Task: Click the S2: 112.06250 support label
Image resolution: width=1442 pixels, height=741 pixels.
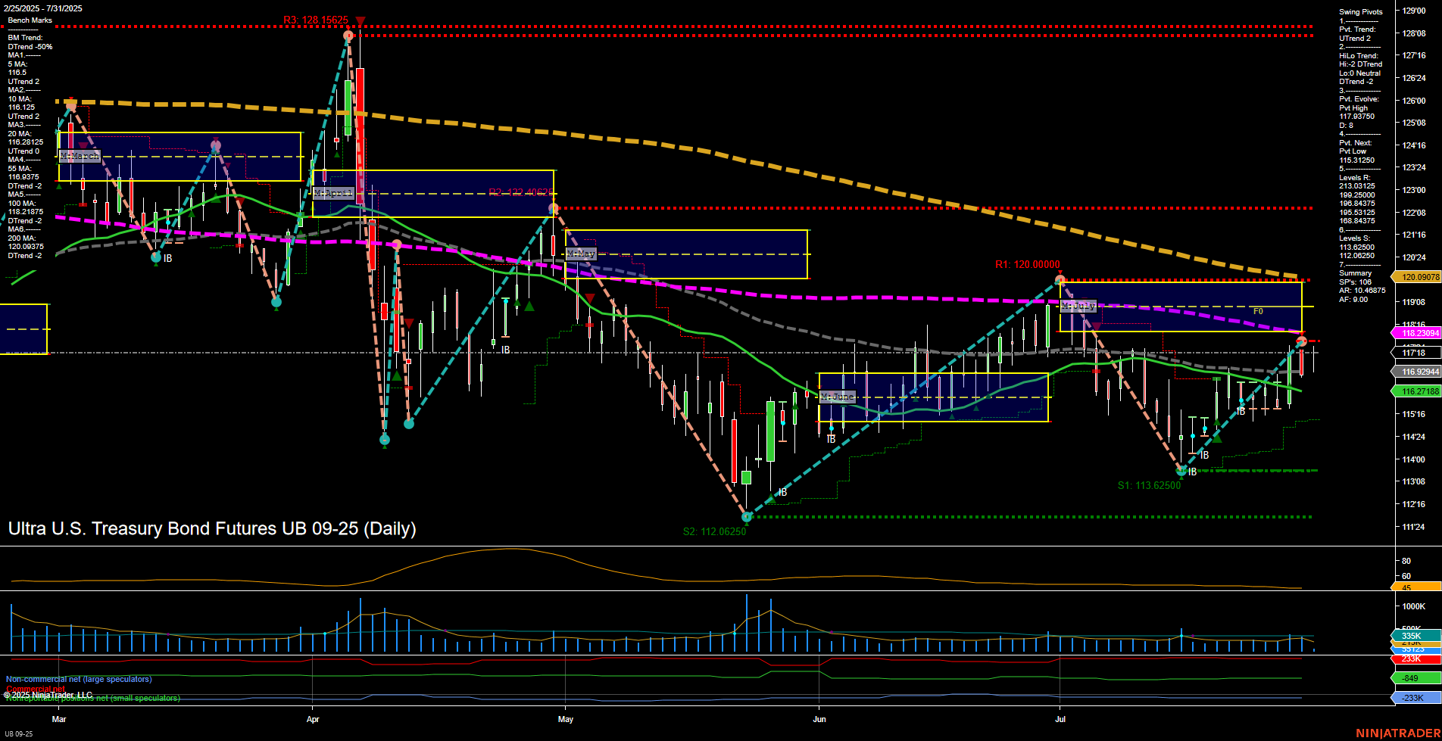Action: [x=714, y=531]
